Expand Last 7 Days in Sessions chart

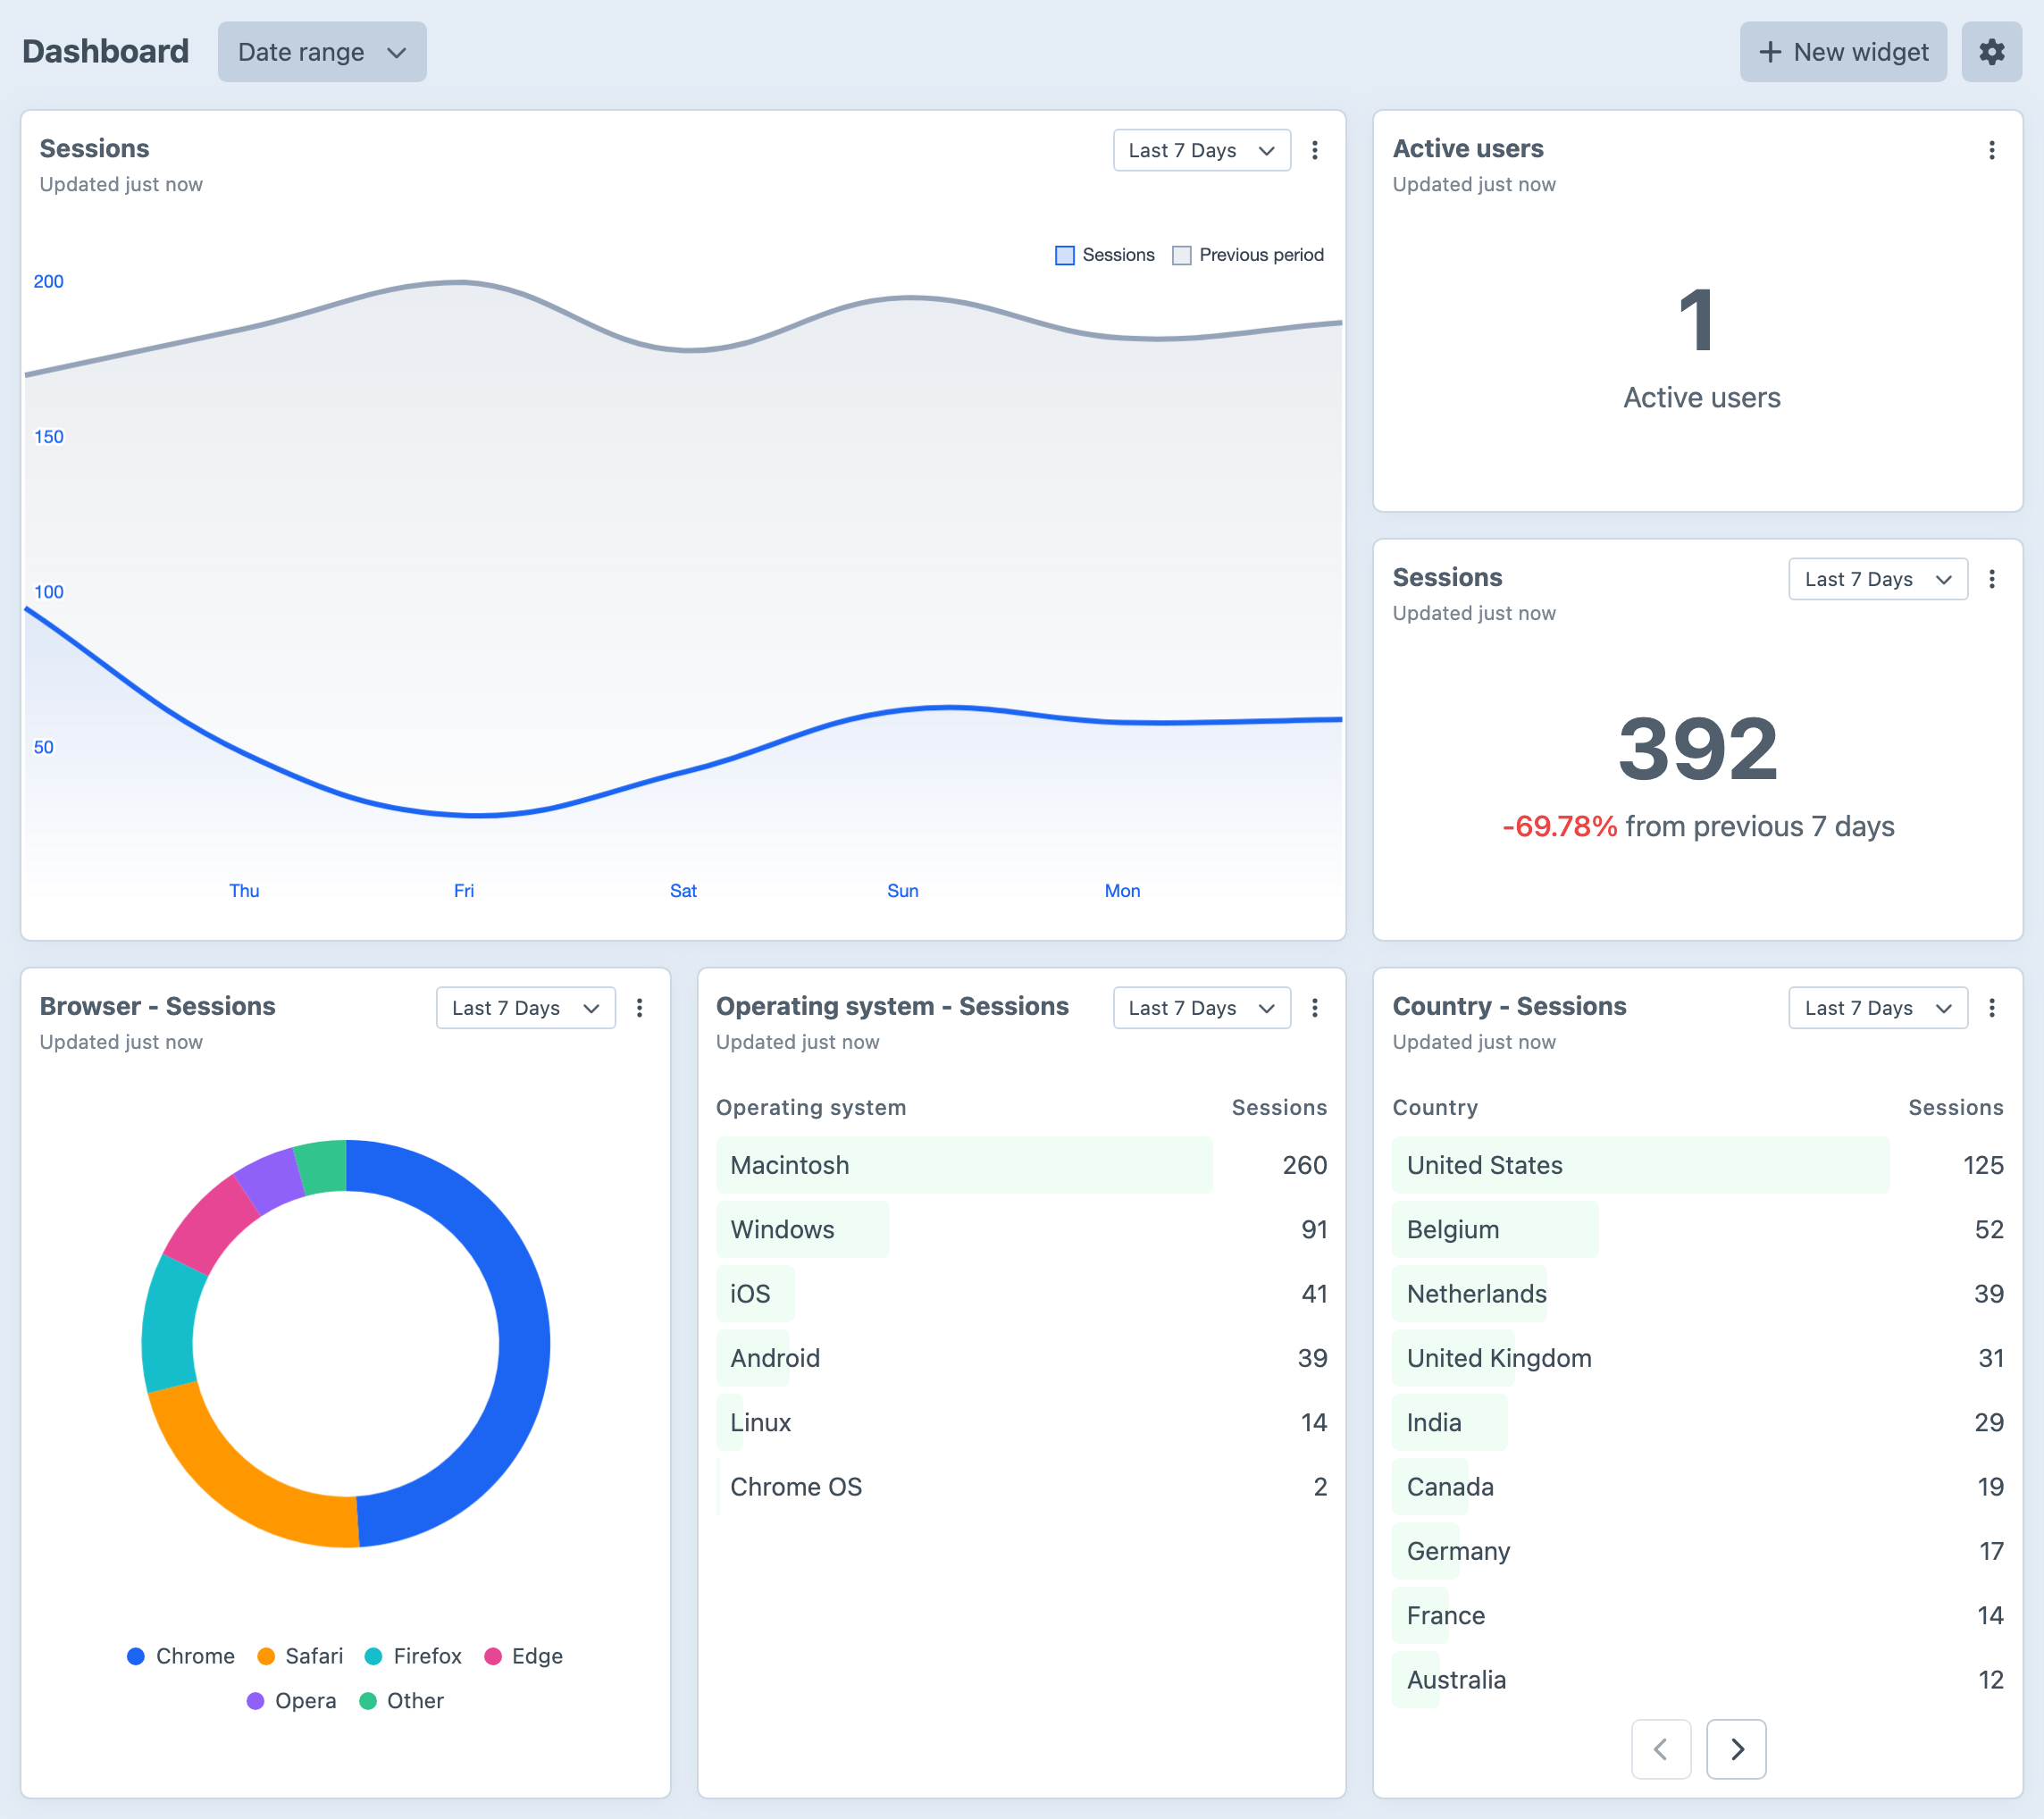pos(1202,150)
